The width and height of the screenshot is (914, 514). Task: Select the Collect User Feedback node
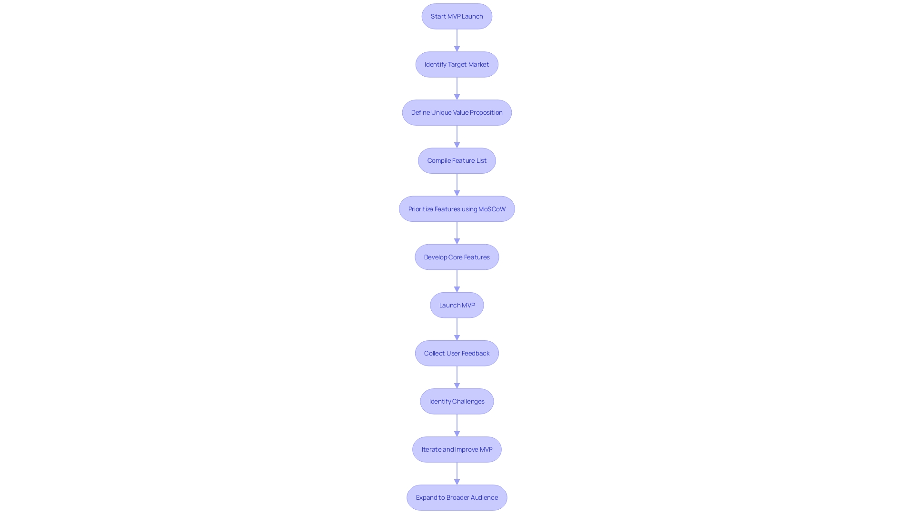(457, 353)
